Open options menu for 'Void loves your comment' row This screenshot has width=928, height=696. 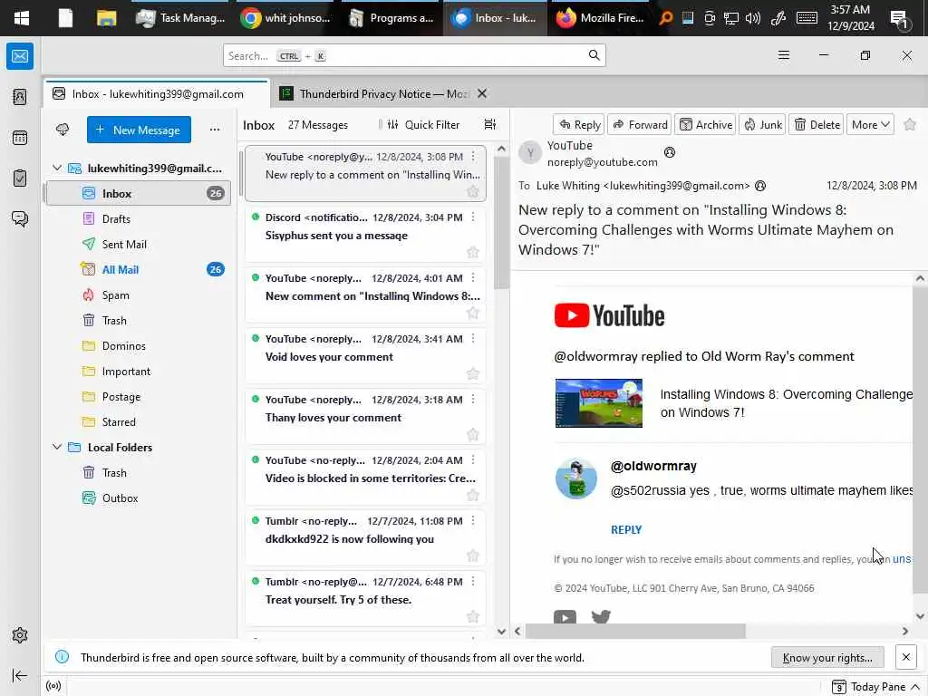pos(473,339)
